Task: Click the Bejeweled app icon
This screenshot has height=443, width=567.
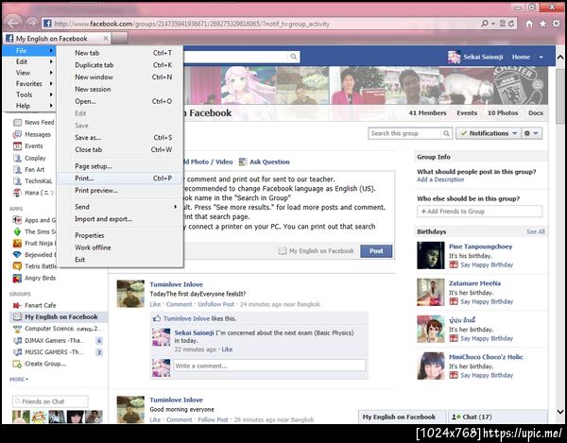Action: coord(17,255)
